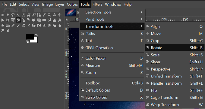Activate the Fuzzy Select magic wand tool

[x=18, y=15]
